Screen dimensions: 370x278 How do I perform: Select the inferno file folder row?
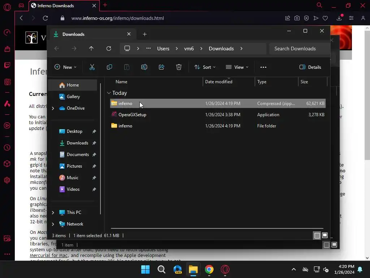218,126
